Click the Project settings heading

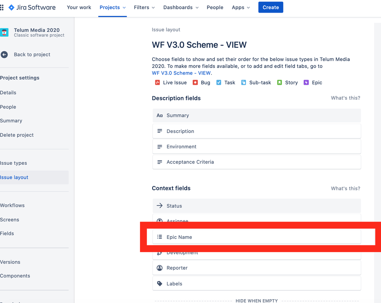pyautogui.click(x=20, y=78)
